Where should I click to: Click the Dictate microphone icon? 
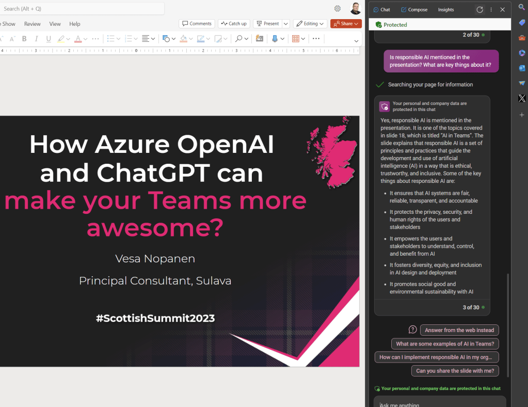275,39
